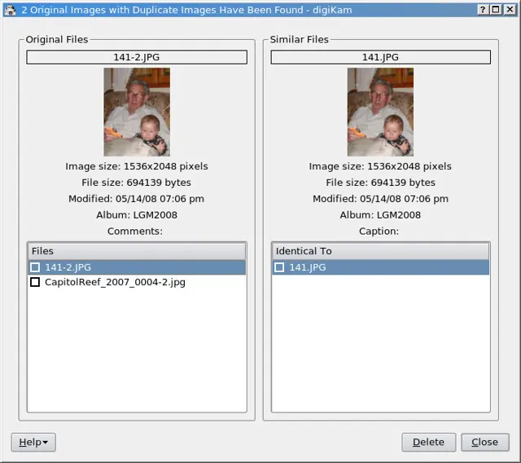Click the Delete button
Image resolution: width=521 pixels, height=463 pixels.
click(429, 442)
